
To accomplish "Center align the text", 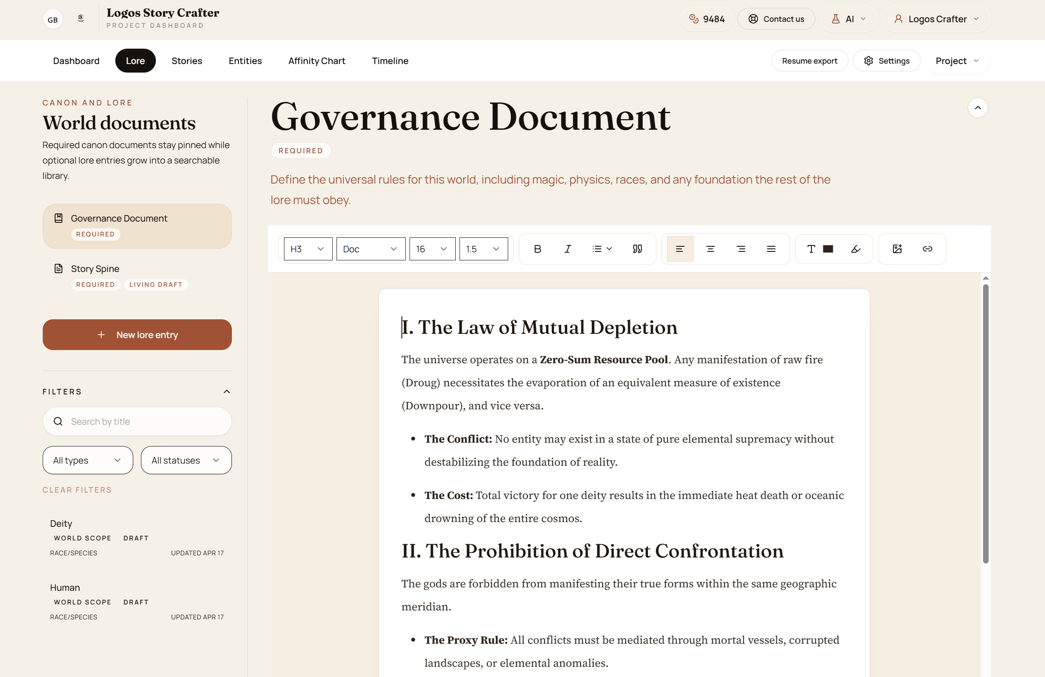I will pyautogui.click(x=711, y=249).
